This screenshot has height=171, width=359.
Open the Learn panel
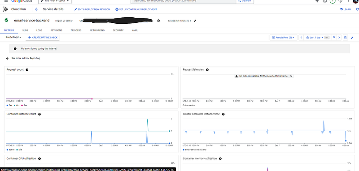pos(346,9)
